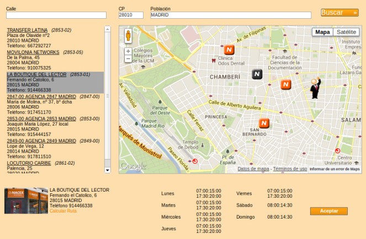Viewport: 366px width, 239px height.
Task: Click the Buscar search button
Action: pos(340,13)
